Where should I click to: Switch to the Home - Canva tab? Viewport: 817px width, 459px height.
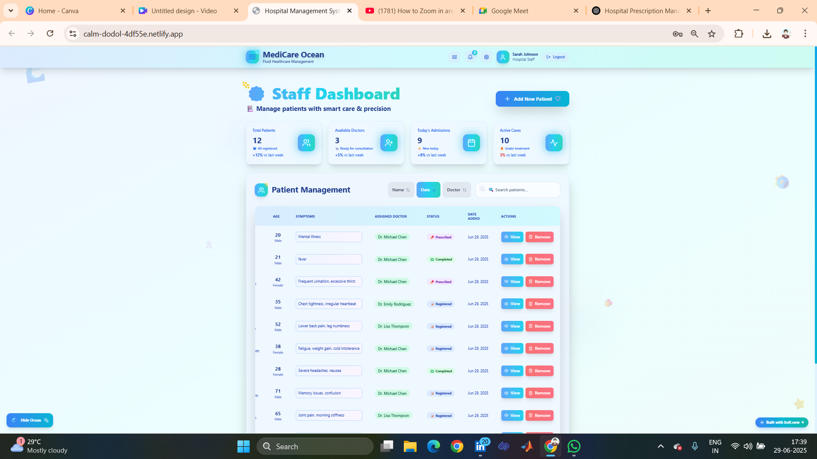(x=58, y=11)
